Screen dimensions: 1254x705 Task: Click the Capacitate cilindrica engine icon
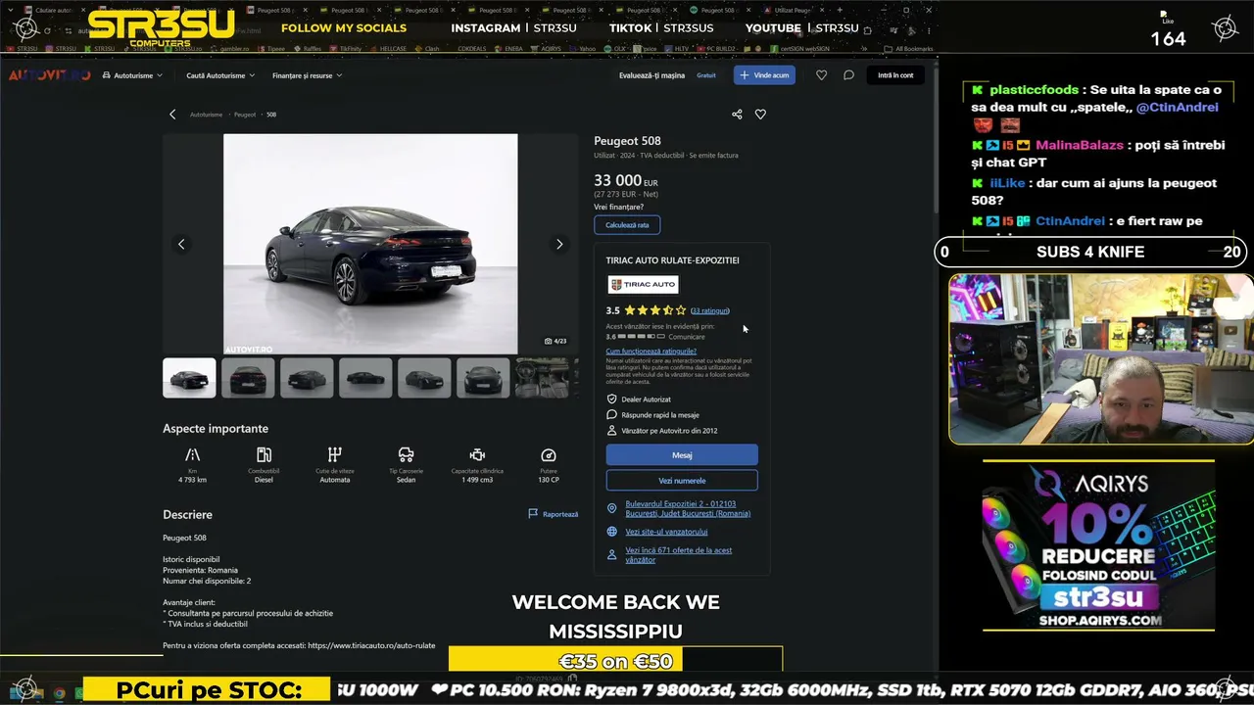pos(477,455)
